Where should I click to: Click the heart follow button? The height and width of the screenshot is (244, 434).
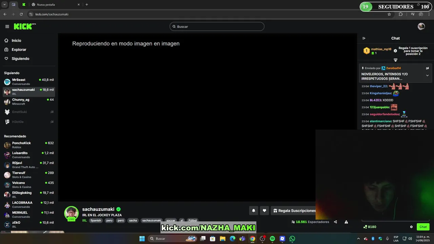tap(264, 210)
